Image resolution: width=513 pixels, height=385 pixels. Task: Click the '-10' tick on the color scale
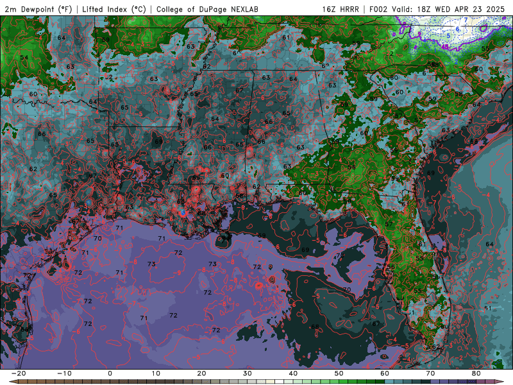pos(64,373)
